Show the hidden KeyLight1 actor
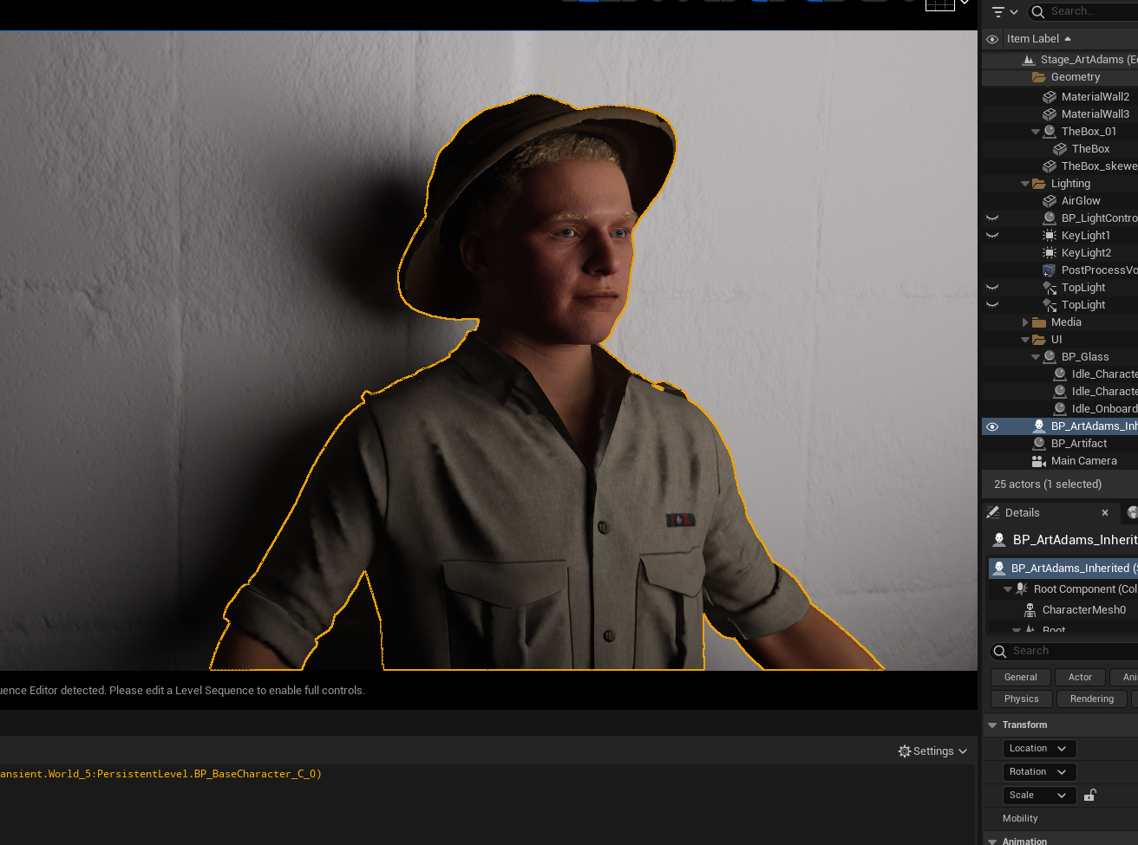Screen dimensions: 1138x845 tap(992, 236)
